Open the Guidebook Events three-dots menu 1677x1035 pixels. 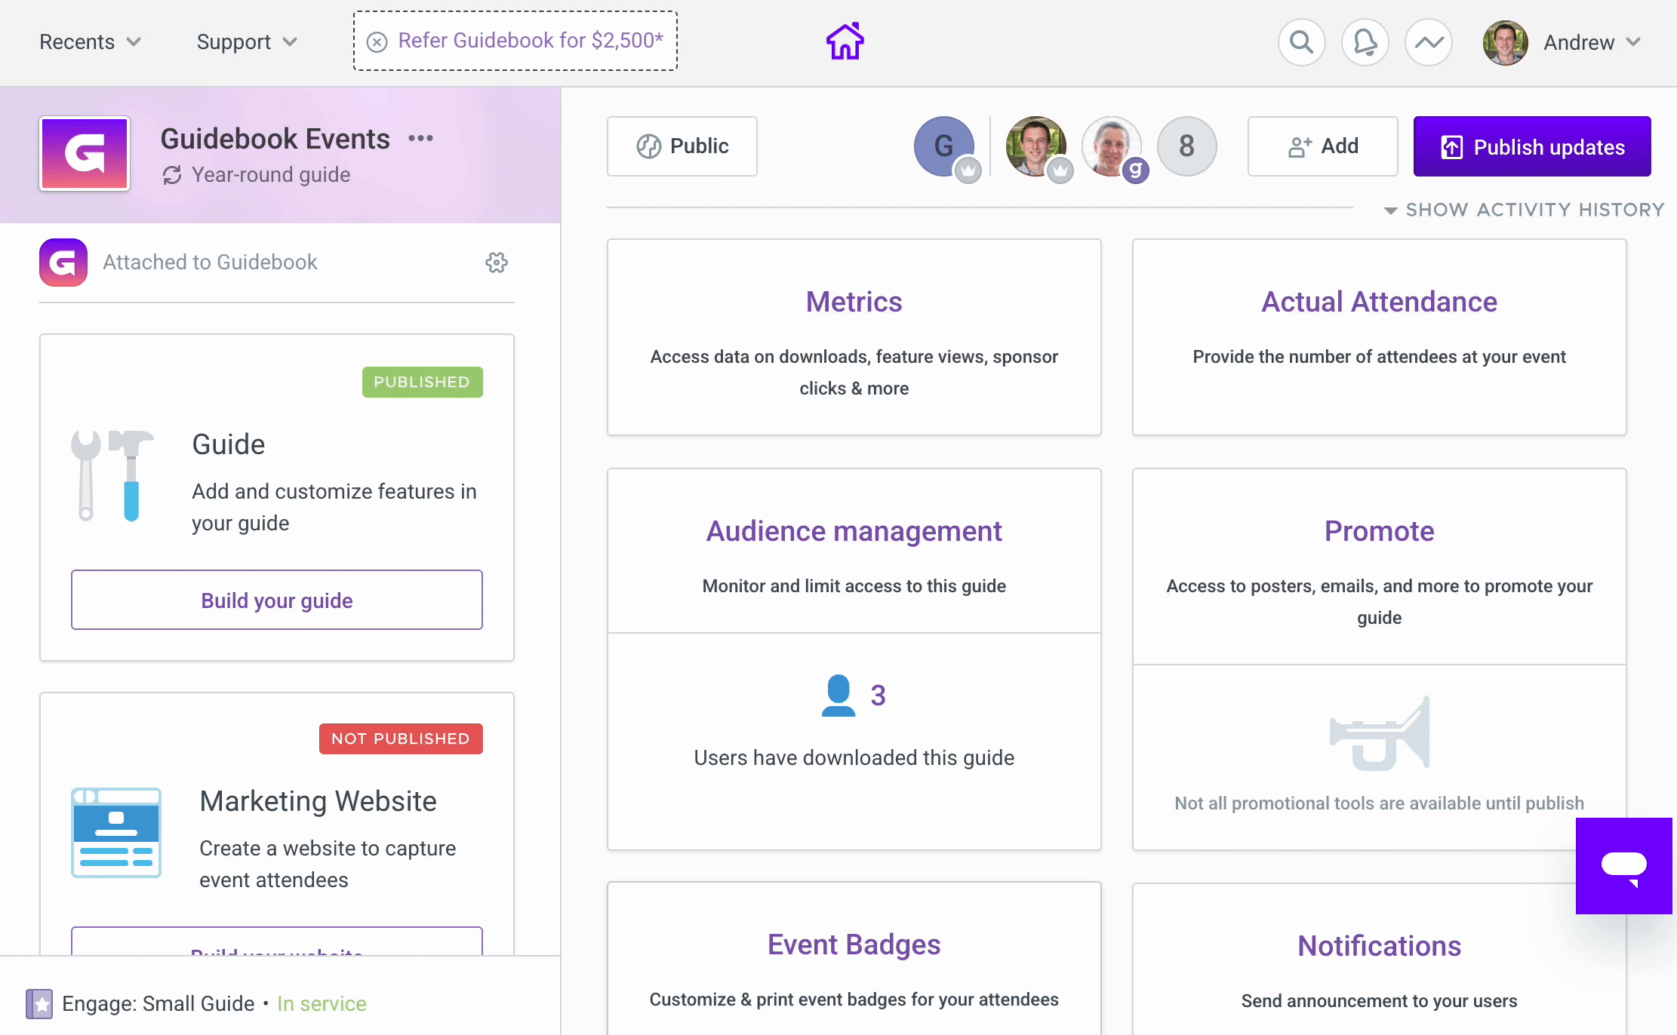click(x=420, y=138)
